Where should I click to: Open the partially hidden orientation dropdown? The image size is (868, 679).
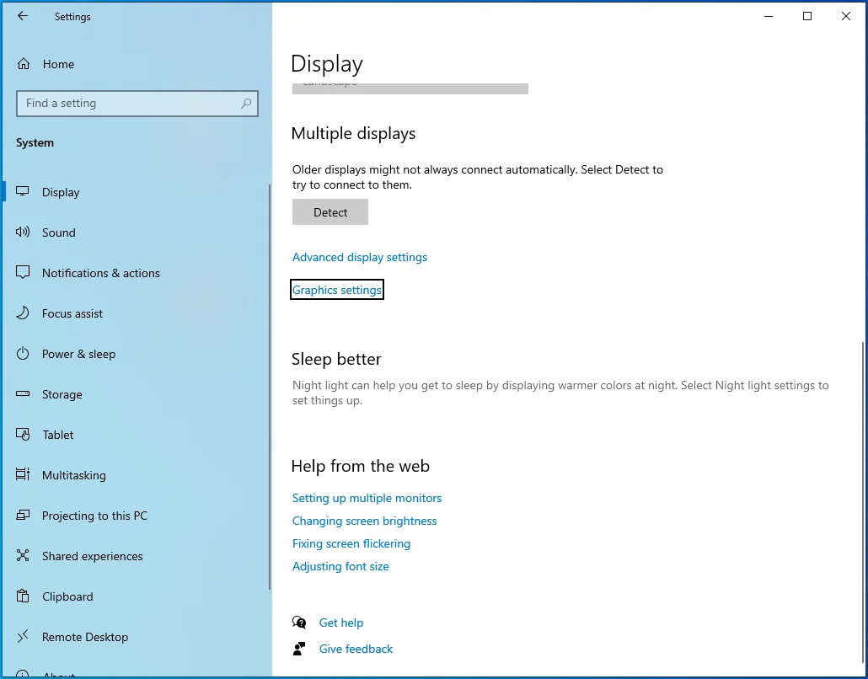tap(410, 88)
